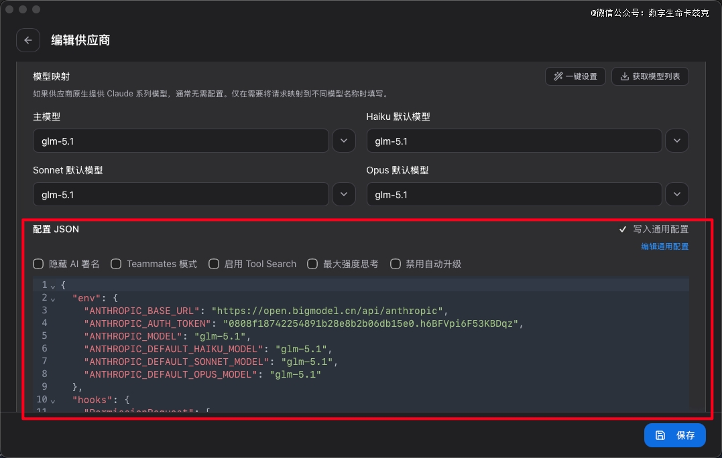This screenshot has width=722, height=458.
Task: Open the 主模型 dropdown chevron
Action: point(344,141)
